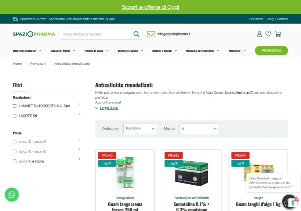
Task: Click the chat greeting message popup
Action: click(x=273, y=183)
